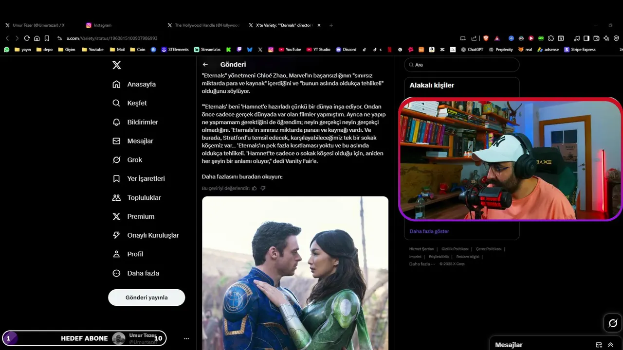Open Mail bookmark folder
The image size is (623, 350).
(x=117, y=50)
